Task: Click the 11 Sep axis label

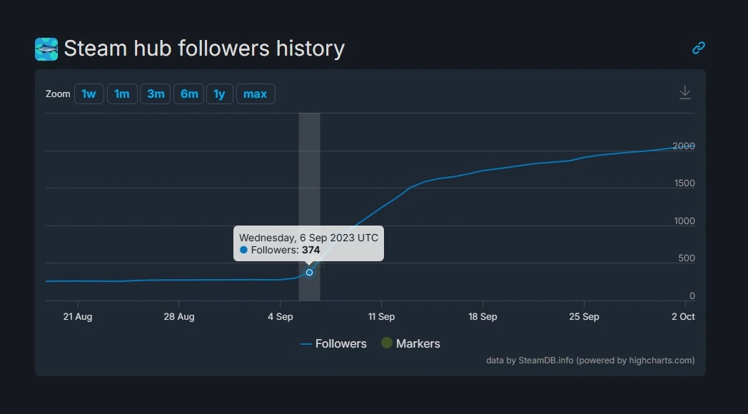Action: [x=381, y=316]
